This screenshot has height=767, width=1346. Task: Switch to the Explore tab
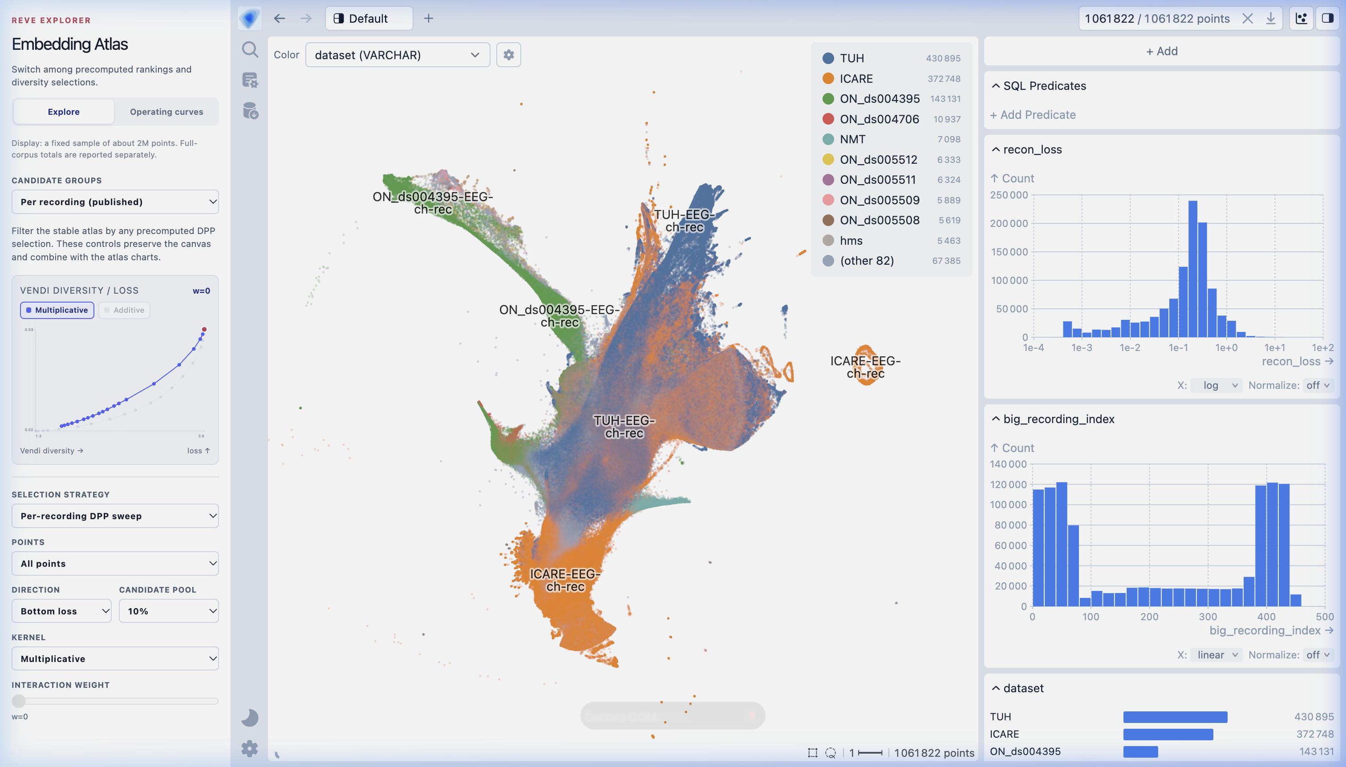coord(64,112)
